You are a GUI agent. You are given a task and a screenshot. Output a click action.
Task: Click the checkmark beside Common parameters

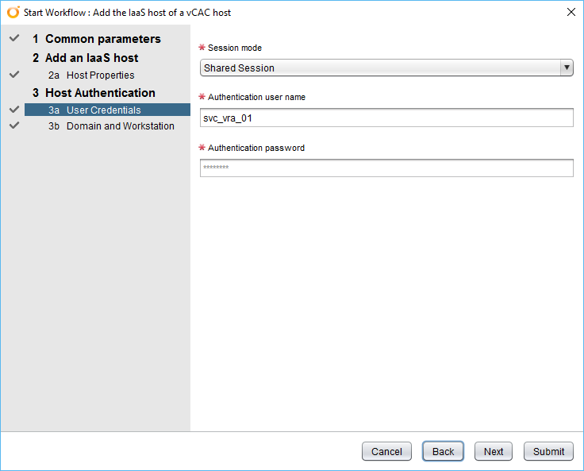click(x=13, y=39)
